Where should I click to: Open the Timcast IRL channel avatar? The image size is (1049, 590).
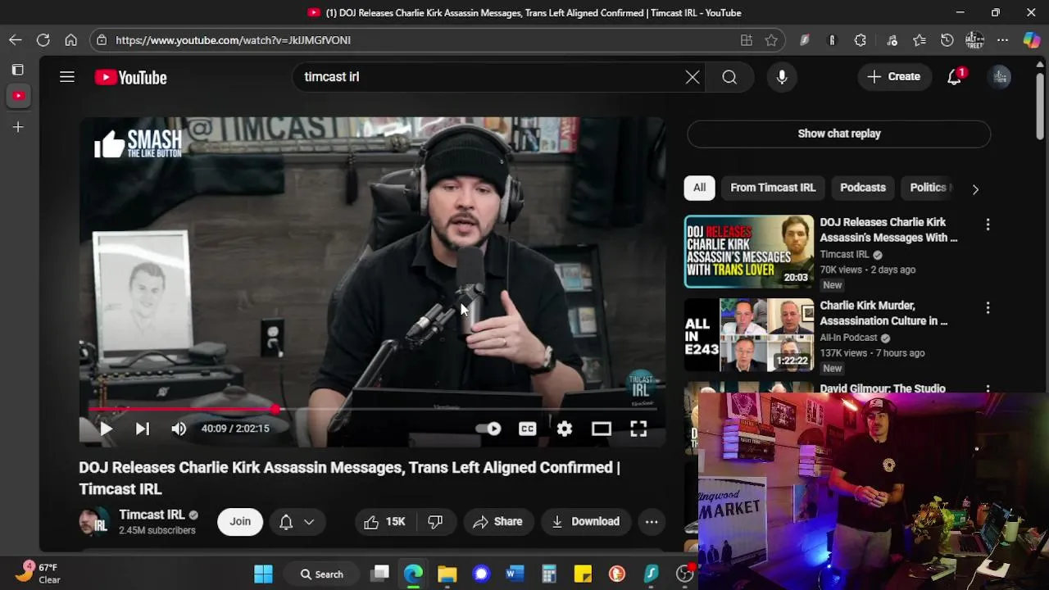94,522
